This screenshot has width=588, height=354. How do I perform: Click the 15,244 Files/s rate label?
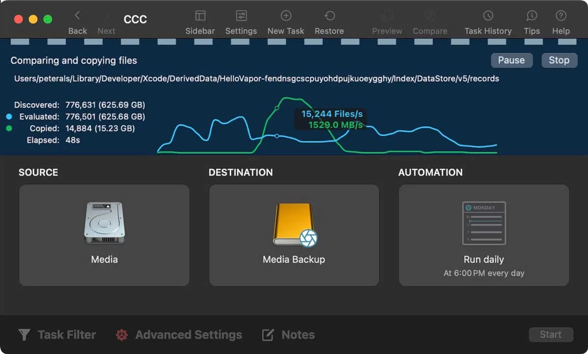(x=332, y=114)
